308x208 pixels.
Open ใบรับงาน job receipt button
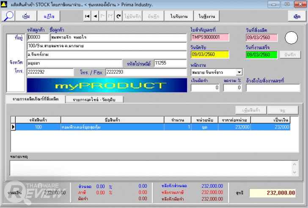[x=179, y=16]
